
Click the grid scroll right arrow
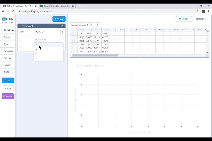[x=205, y=55]
